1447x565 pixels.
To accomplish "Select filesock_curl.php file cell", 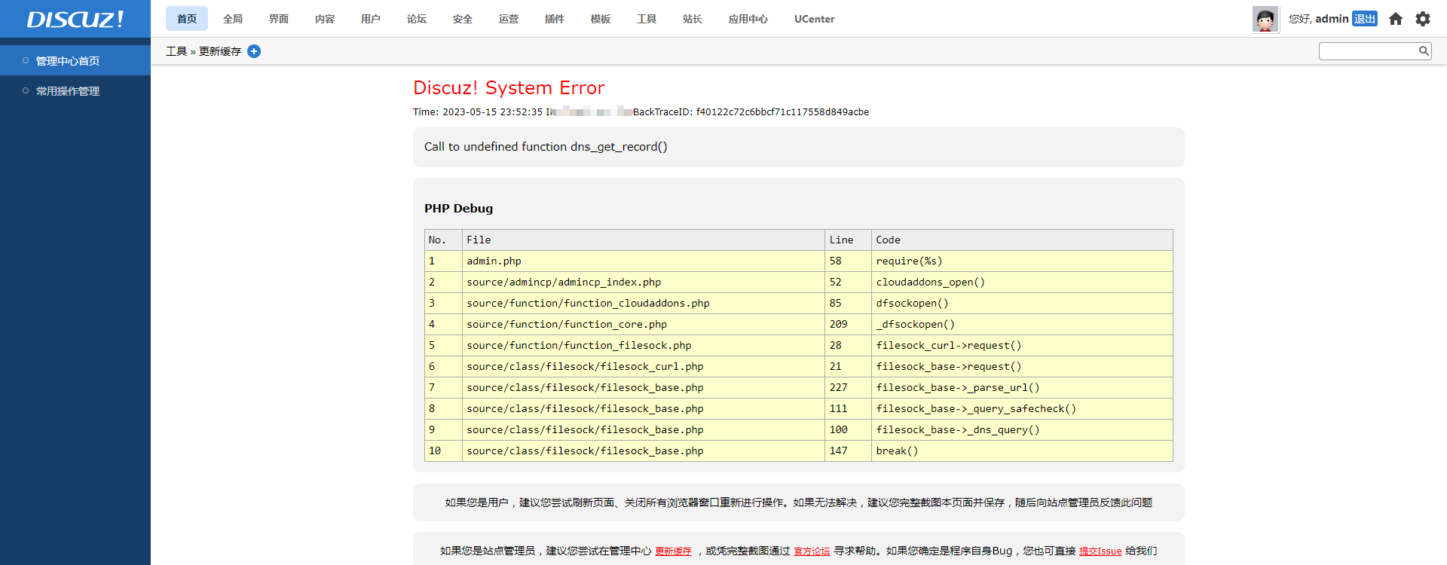I will click(644, 366).
